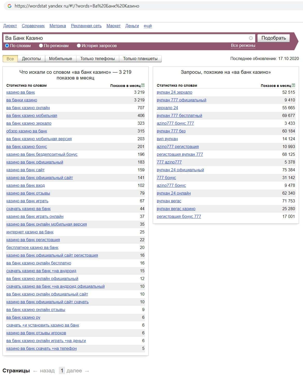Open the 'ва банк казино бонус' link

pos(27,147)
